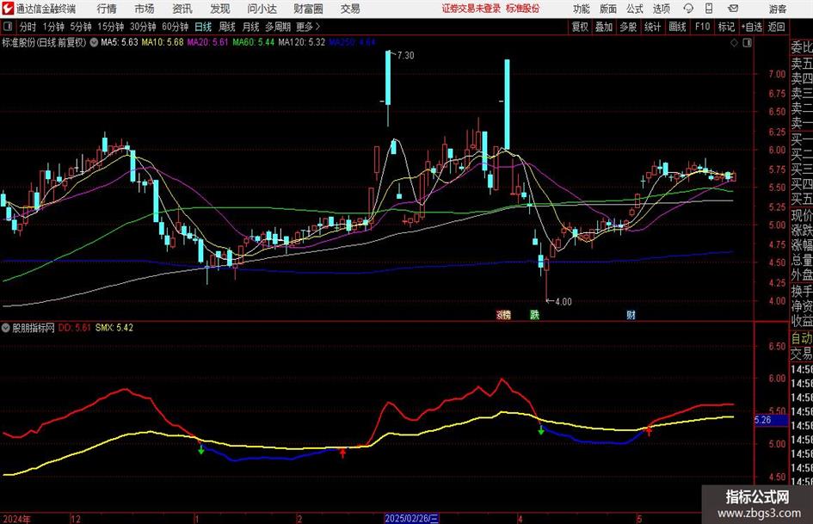The height and width of the screenshot is (524, 813).
Task: Select the 日线 daily tab
Action: (x=203, y=27)
